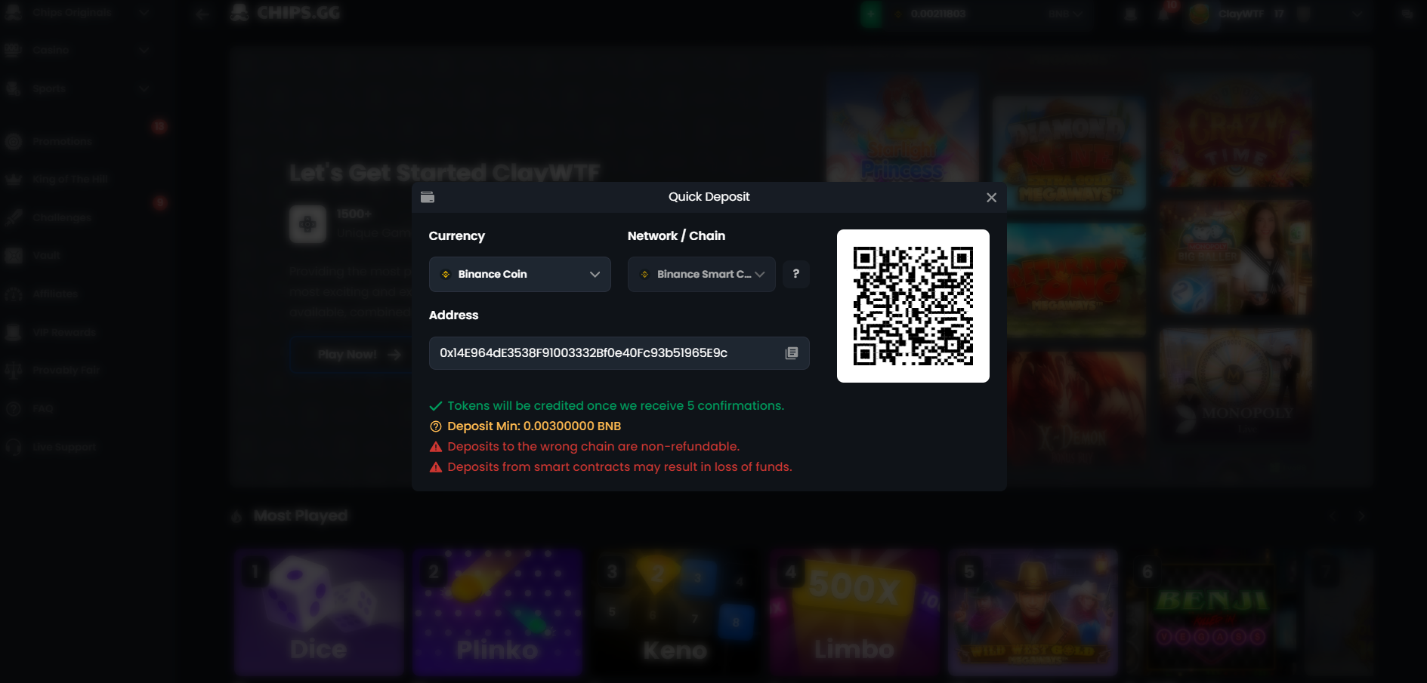Click the 'Tokens will be credited' confirmation text
The height and width of the screenshot is (683, 1427).
tap(616, 406)
